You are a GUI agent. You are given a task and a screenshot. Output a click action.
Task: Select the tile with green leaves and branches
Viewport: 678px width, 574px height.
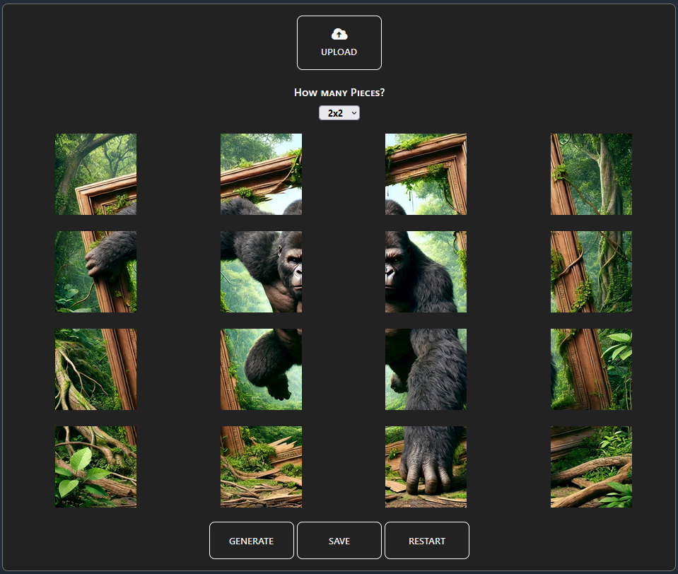[x=95, y=467]
